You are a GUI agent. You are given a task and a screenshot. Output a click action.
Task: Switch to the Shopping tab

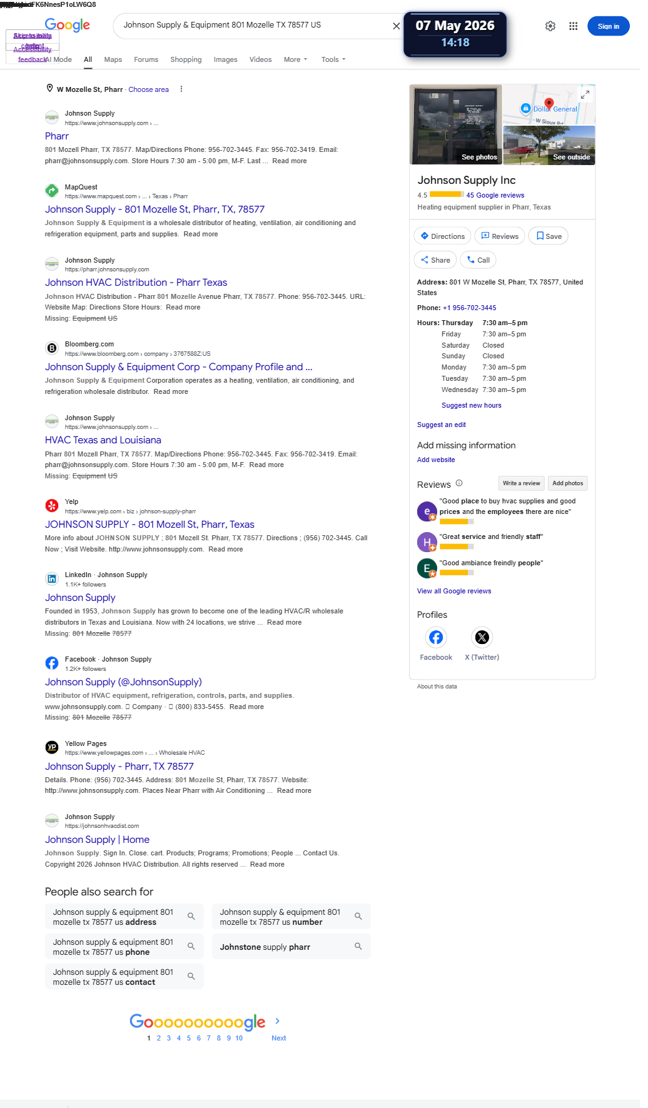[186, 59]
